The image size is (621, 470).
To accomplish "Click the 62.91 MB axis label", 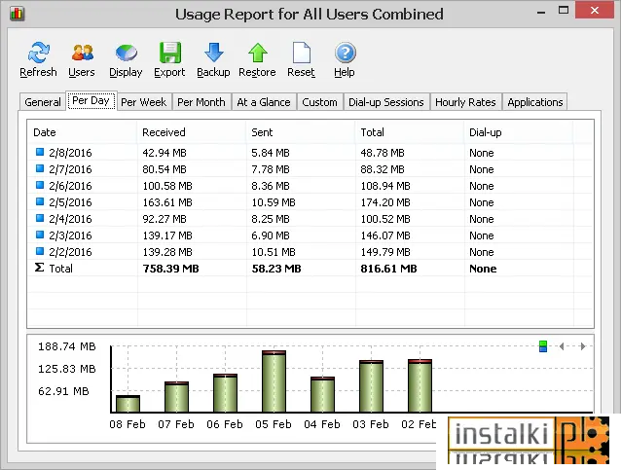I will tap(63, 391).
